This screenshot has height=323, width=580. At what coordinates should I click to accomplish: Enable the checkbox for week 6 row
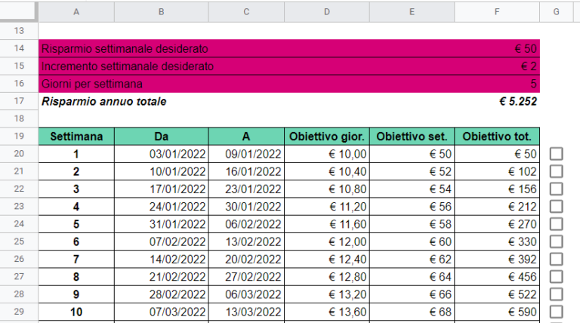(556, 241)
